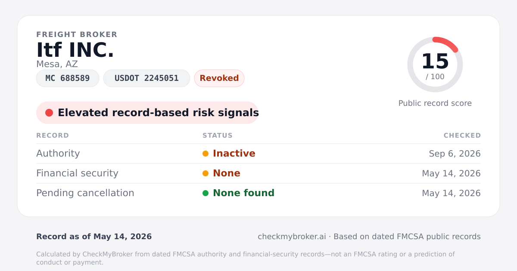The width and height of the screenshot is (517, 271).
Task: Select the Financial security record row
Action: (258, 173)
